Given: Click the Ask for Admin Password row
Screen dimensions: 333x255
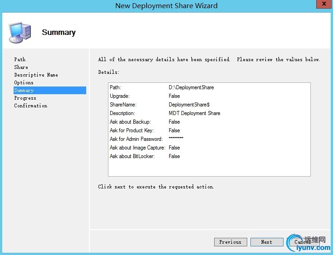Looking at the screenshot, I should (x=147, y=139).
